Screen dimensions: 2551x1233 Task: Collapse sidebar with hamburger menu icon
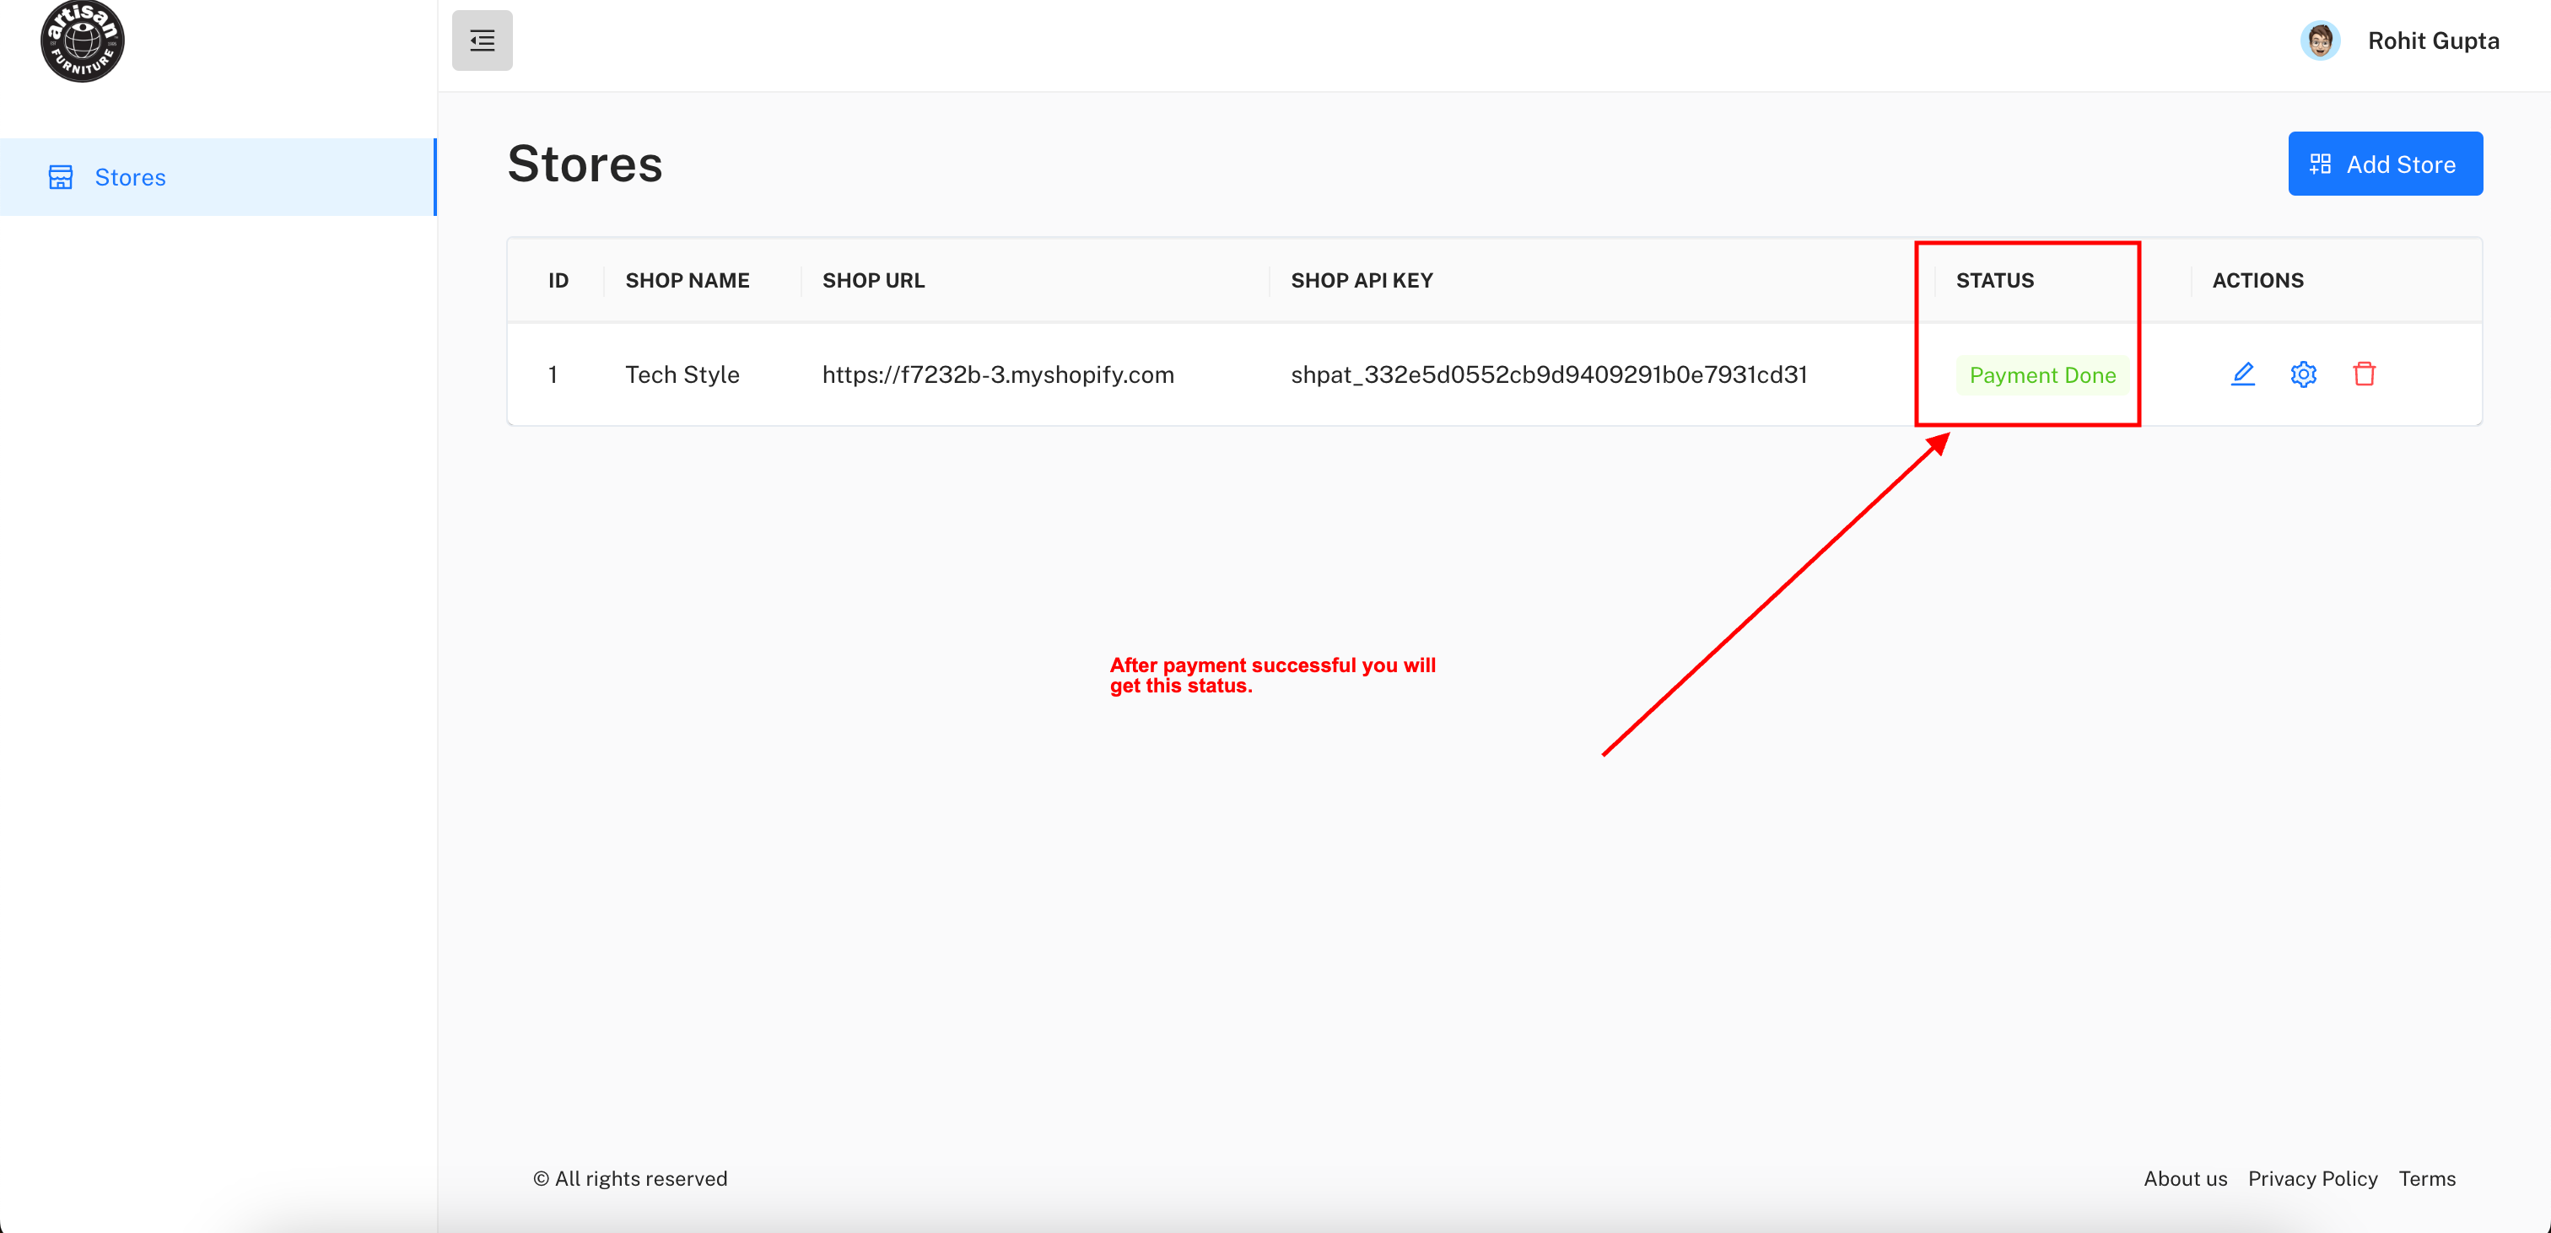(483, 40)
